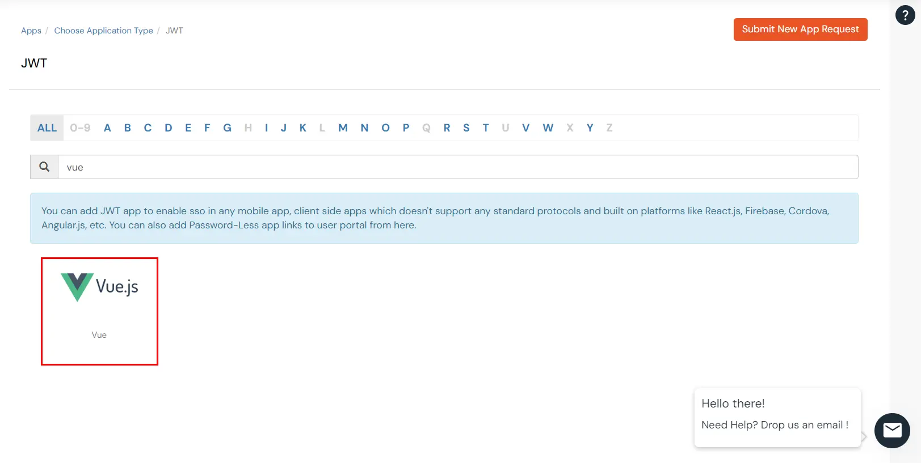Filter apps by letter C
921x463 pixels.
click(148, 128)
